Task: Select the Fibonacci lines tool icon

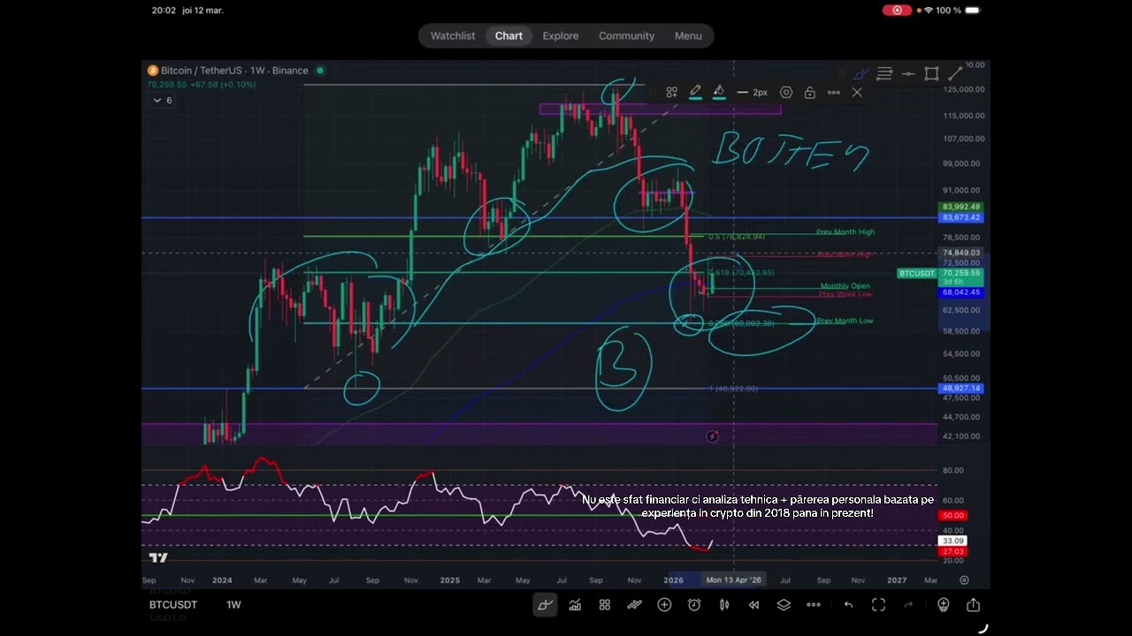Action: click(x=884, y=74)
